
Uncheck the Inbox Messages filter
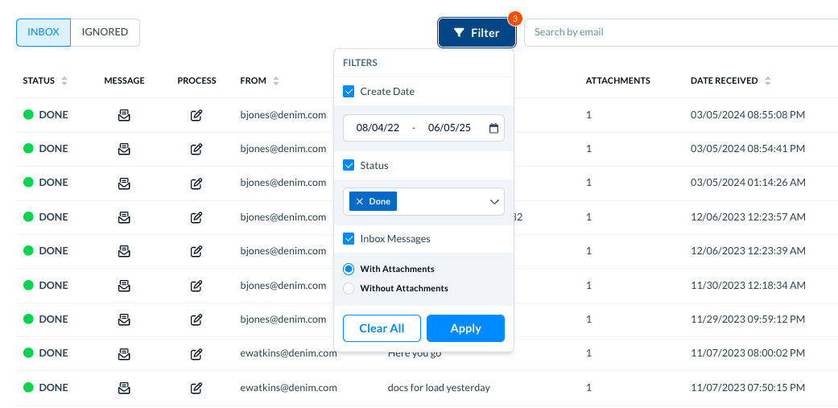pos(349,239)
